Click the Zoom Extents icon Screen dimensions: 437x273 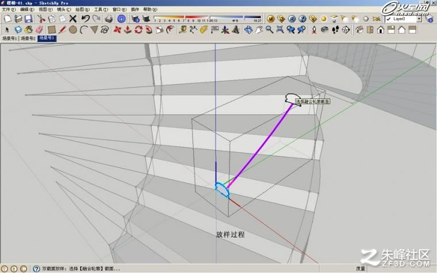[x=280, y=29]
